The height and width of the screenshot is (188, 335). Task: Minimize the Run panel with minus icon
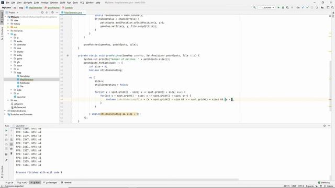tap(329, 126)
